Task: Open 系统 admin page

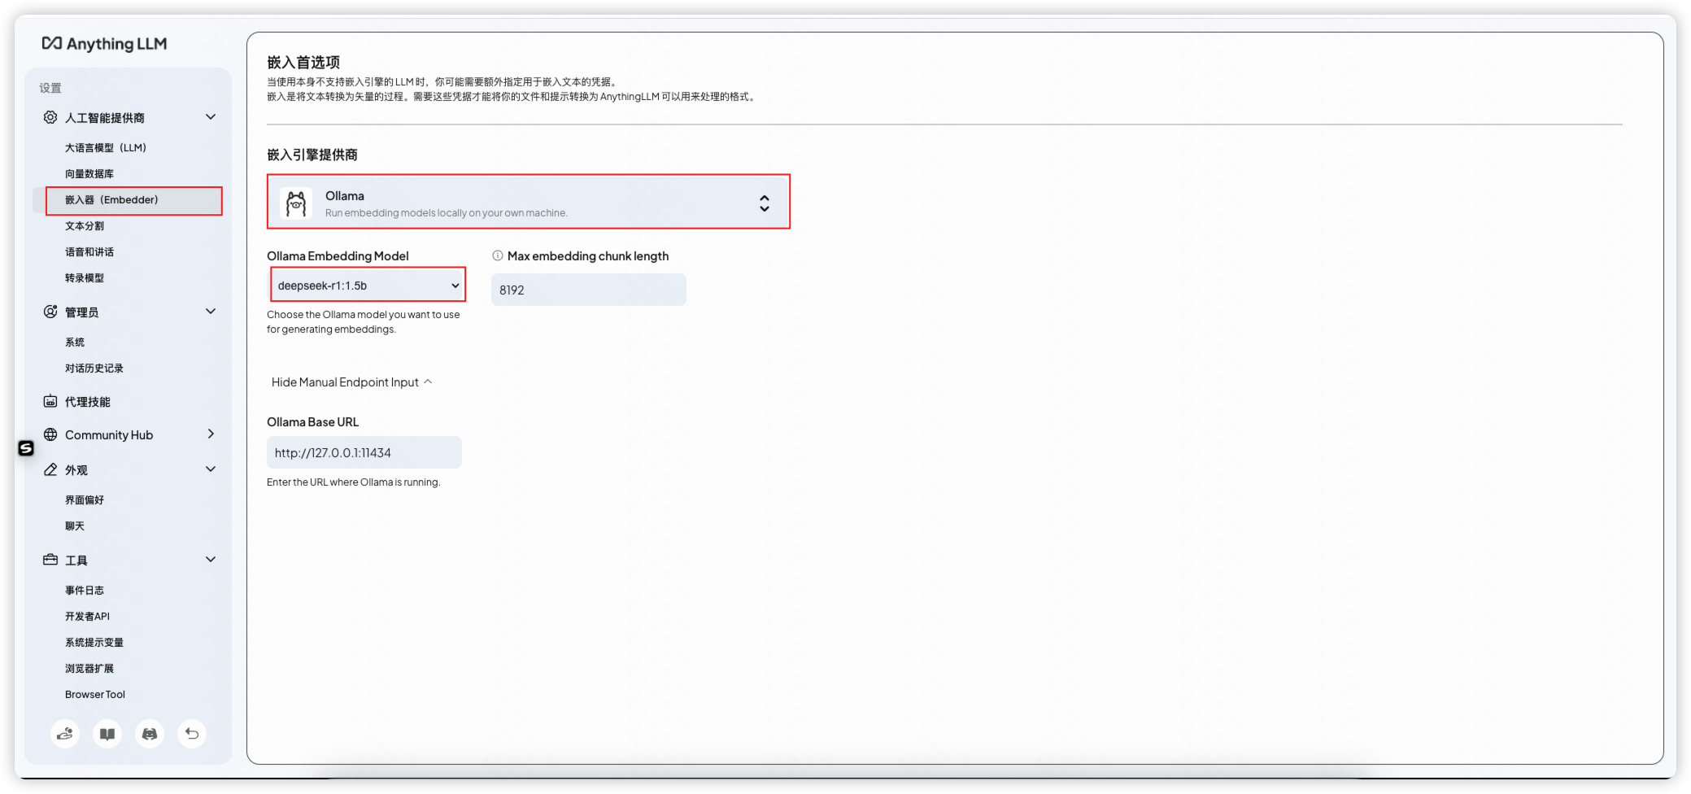Action: pyautogui.click(x=75, y=342)
